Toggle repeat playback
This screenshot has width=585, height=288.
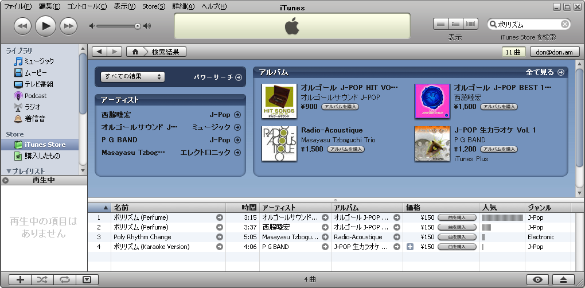[x=65, y=279]
